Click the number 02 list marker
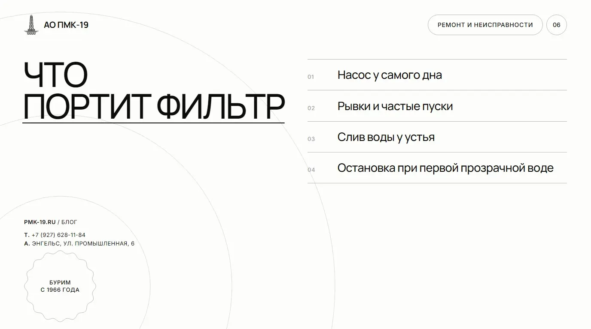This screenshot has height=329, width=591. tap(311, 108)
